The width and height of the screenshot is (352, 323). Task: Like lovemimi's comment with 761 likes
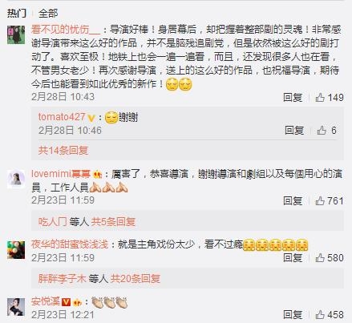330,201
